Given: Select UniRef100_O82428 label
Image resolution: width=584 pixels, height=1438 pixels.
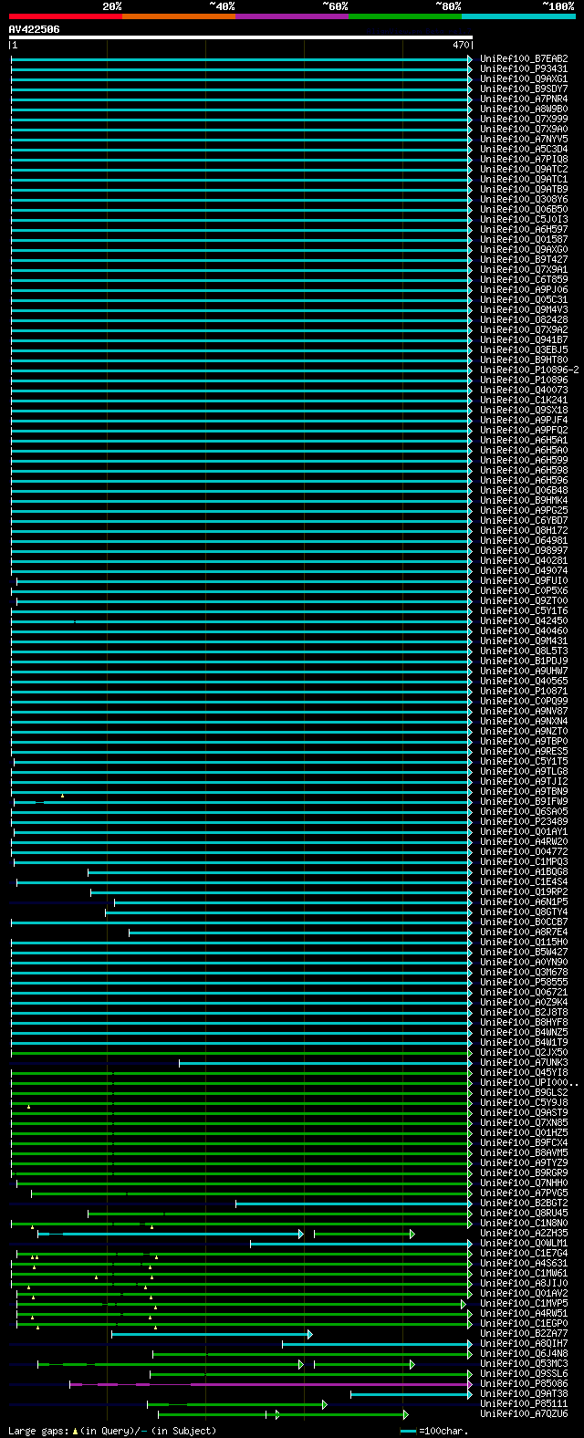Looking at the screenshot, I should click(524, 320).
